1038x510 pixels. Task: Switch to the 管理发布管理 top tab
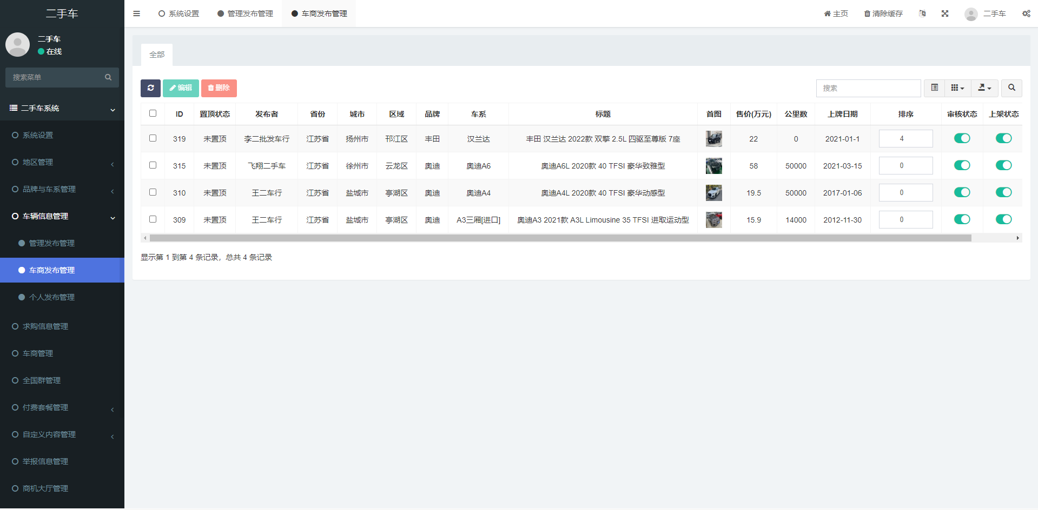pos(245,14)
